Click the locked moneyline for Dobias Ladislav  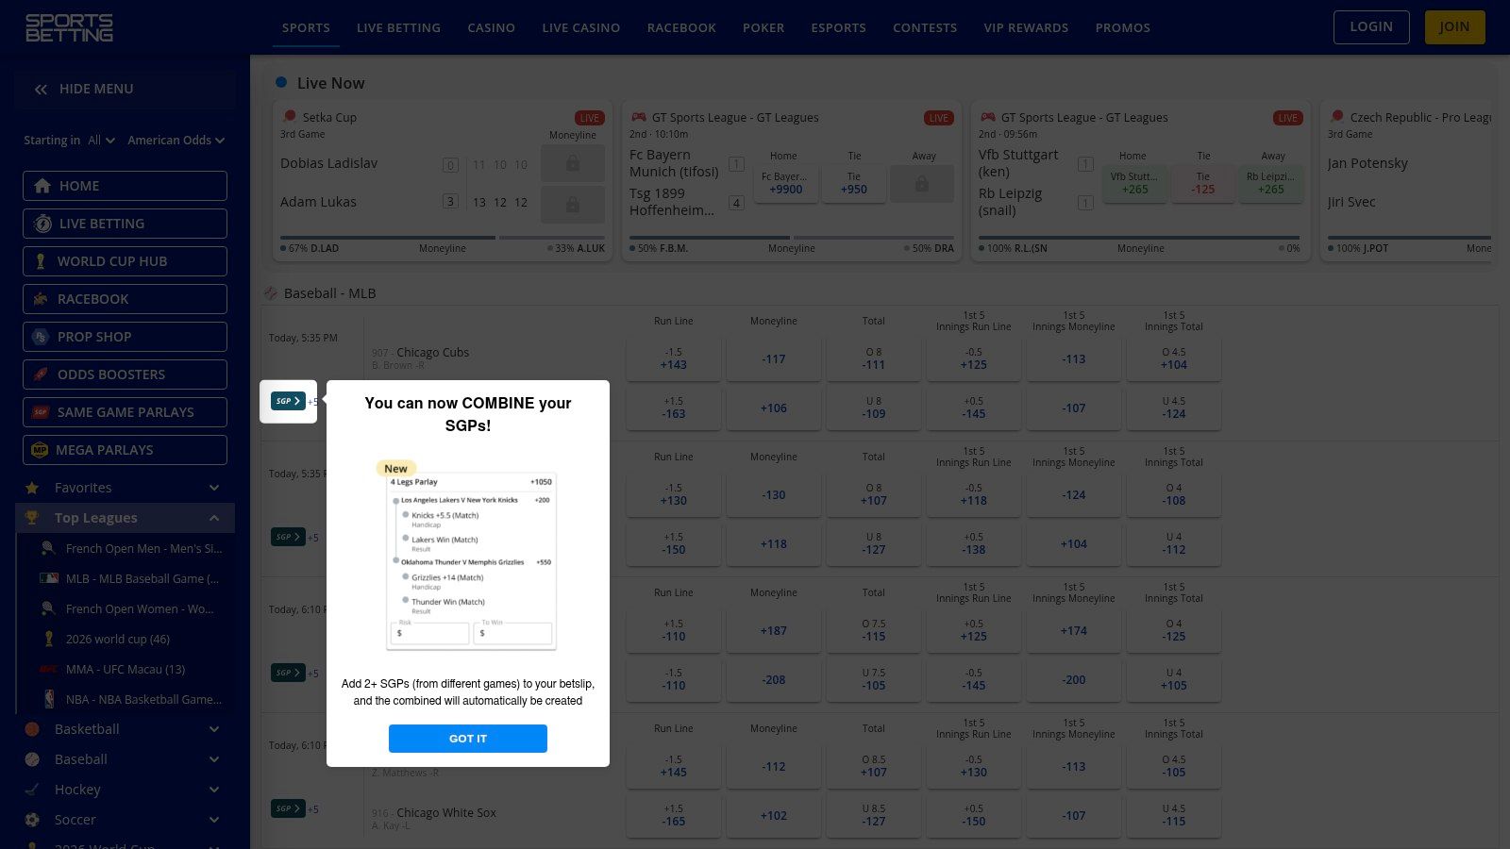click(x=573, y=163)
